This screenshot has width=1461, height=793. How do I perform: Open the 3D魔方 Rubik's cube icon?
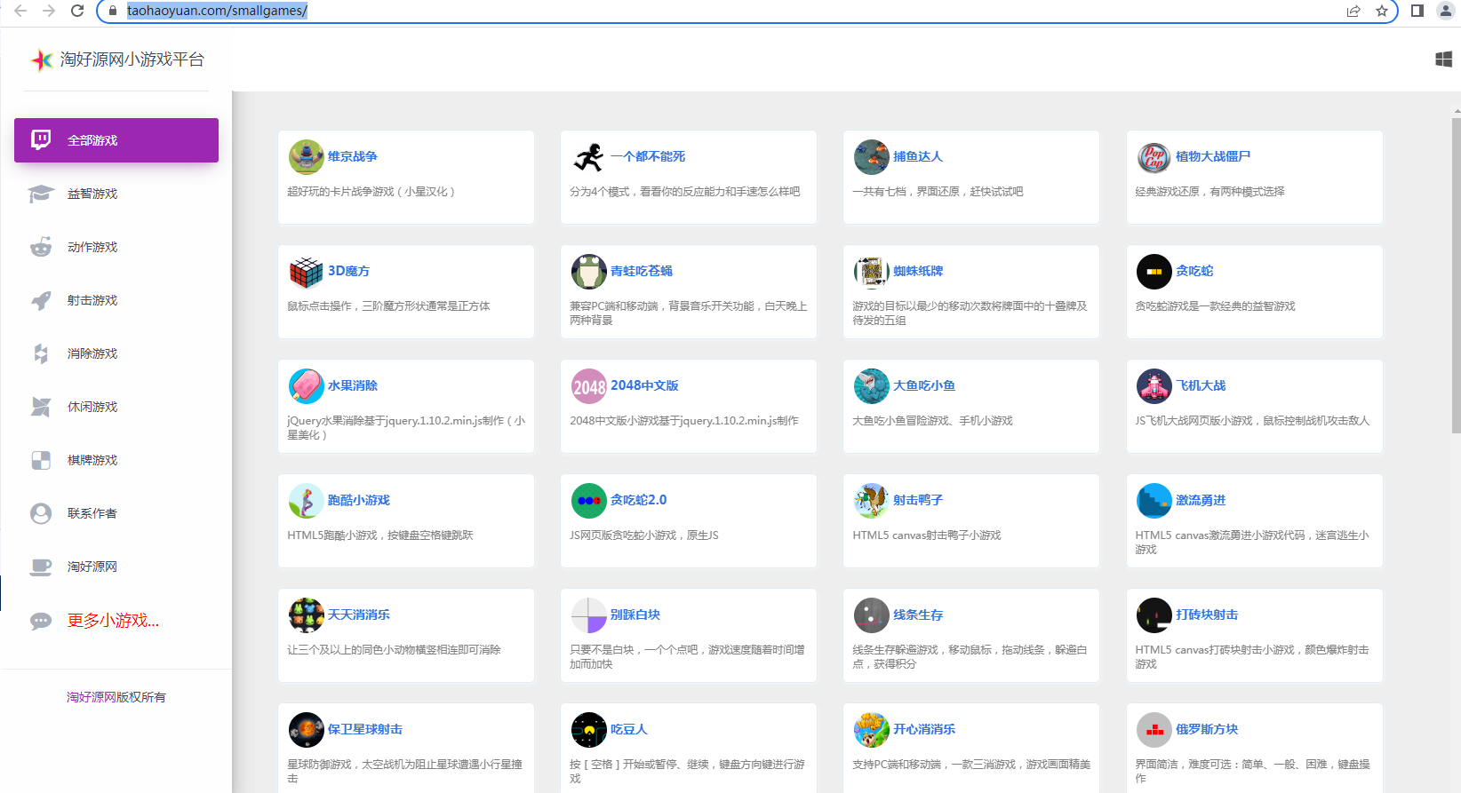tap(306, 272)
